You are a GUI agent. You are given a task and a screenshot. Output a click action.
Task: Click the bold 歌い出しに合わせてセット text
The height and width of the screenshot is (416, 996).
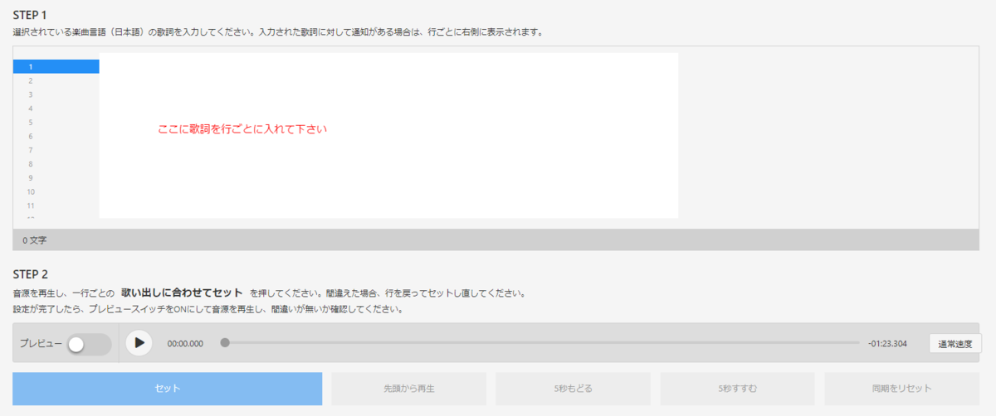182,293
